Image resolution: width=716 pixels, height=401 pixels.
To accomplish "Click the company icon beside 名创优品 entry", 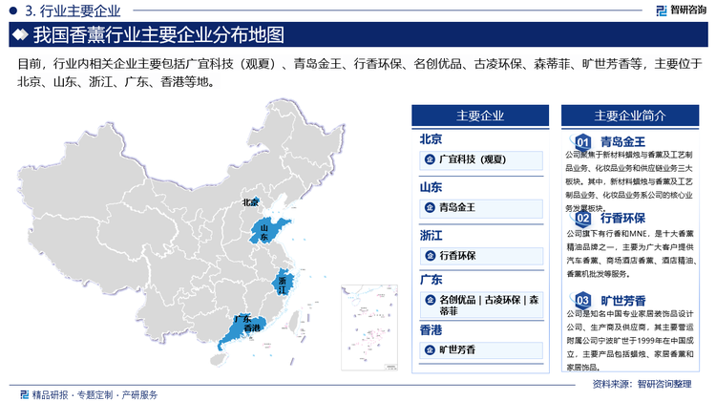I will click(430, 300).
